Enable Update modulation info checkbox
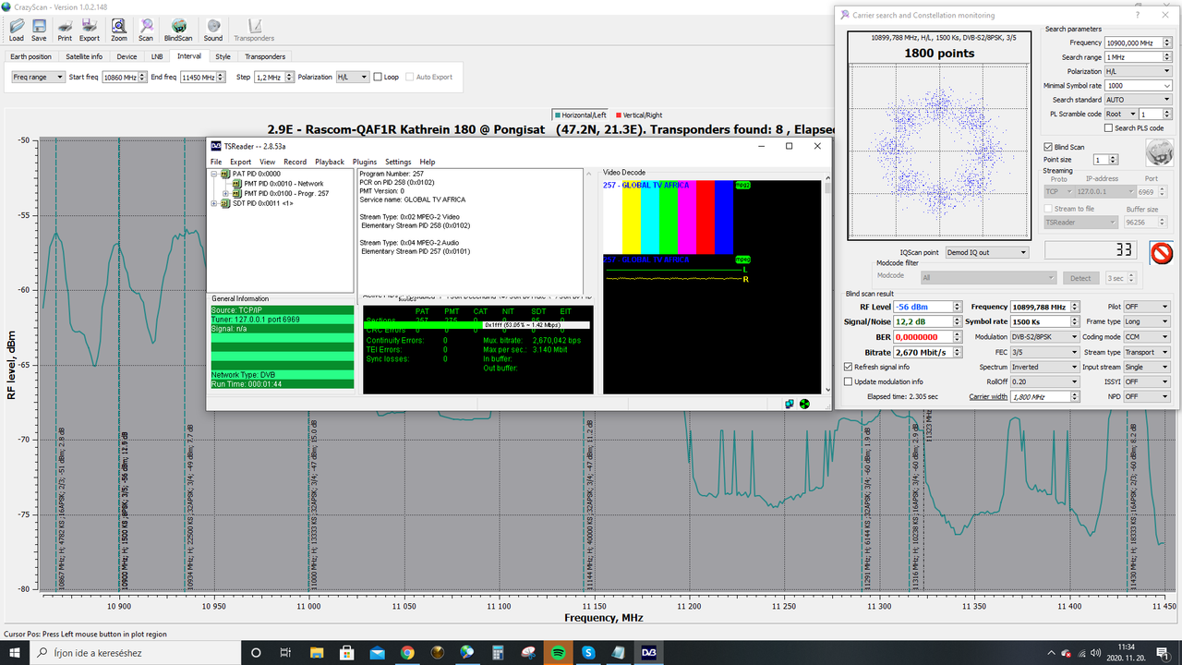The image size is (1182, 665). [x=848, y=381]
